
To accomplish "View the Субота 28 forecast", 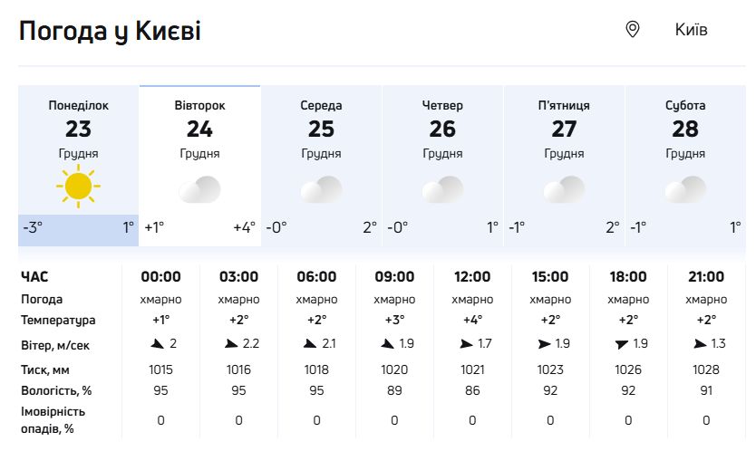I will coord(685,127).
